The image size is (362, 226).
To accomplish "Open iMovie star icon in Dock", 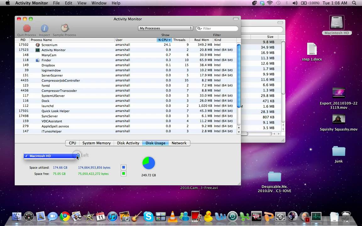I will click(89, 217).
